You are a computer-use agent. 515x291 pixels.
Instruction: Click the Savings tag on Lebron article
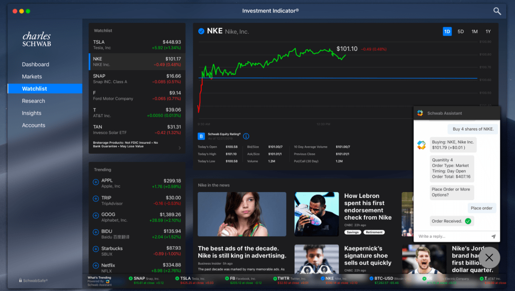[x=353, y=232]
